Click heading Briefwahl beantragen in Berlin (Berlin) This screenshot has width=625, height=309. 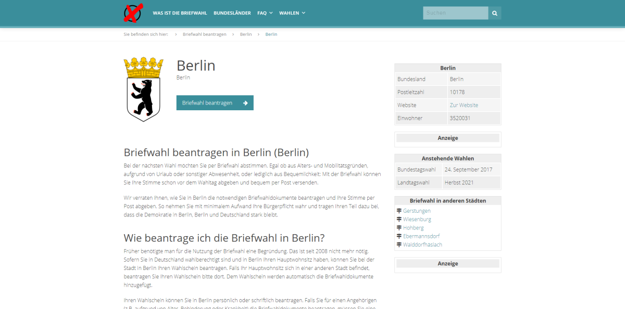(216, 152)
